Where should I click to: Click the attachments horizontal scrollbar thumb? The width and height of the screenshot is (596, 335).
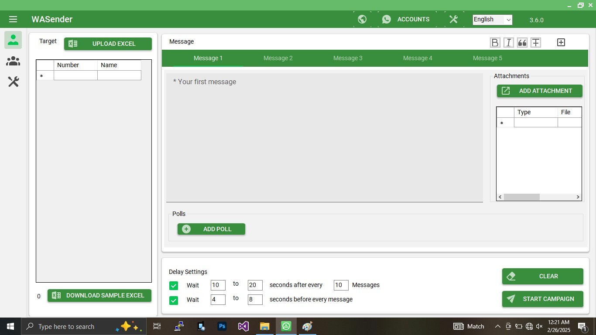point(522,197)
